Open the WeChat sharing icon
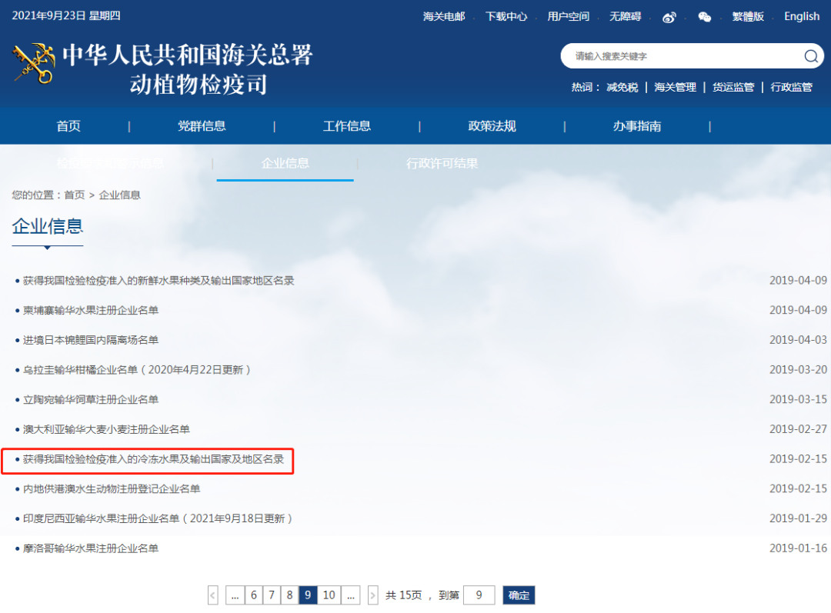 point(704,16)
